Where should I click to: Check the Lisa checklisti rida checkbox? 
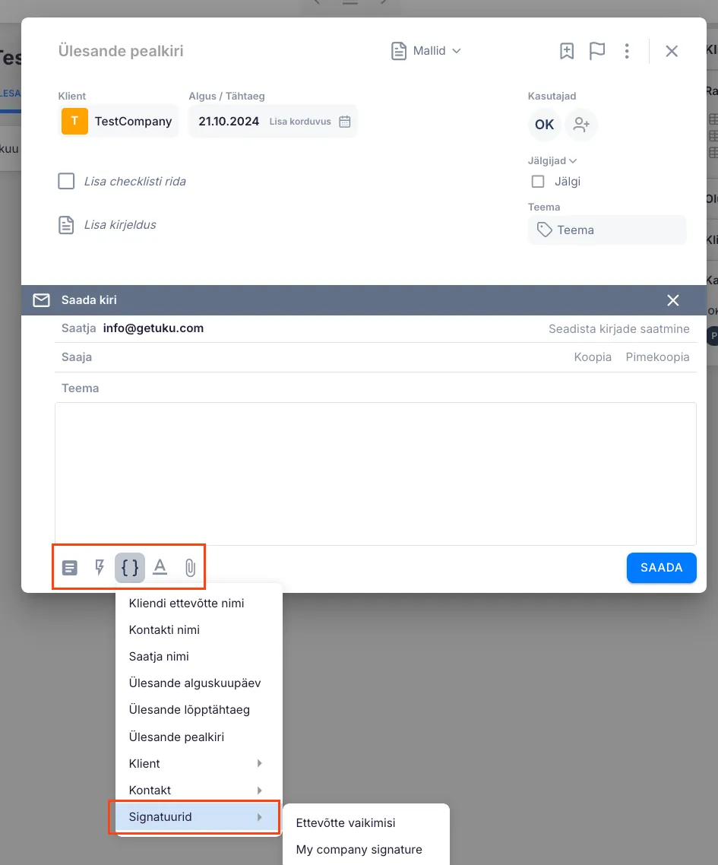(x=67, y=181)
